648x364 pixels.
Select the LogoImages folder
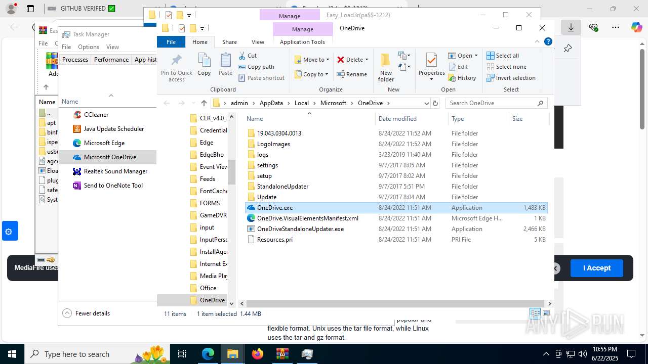point(396,144)
